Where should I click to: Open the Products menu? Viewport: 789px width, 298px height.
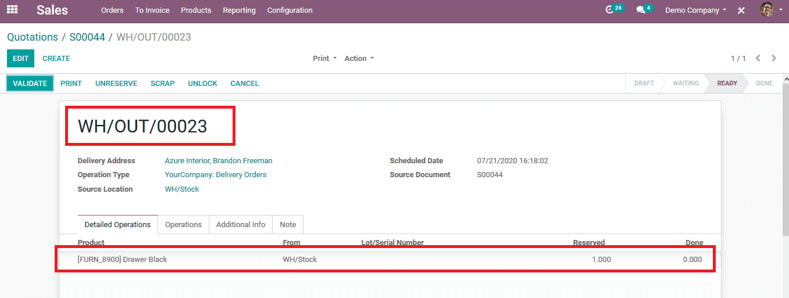pos(196,10)
